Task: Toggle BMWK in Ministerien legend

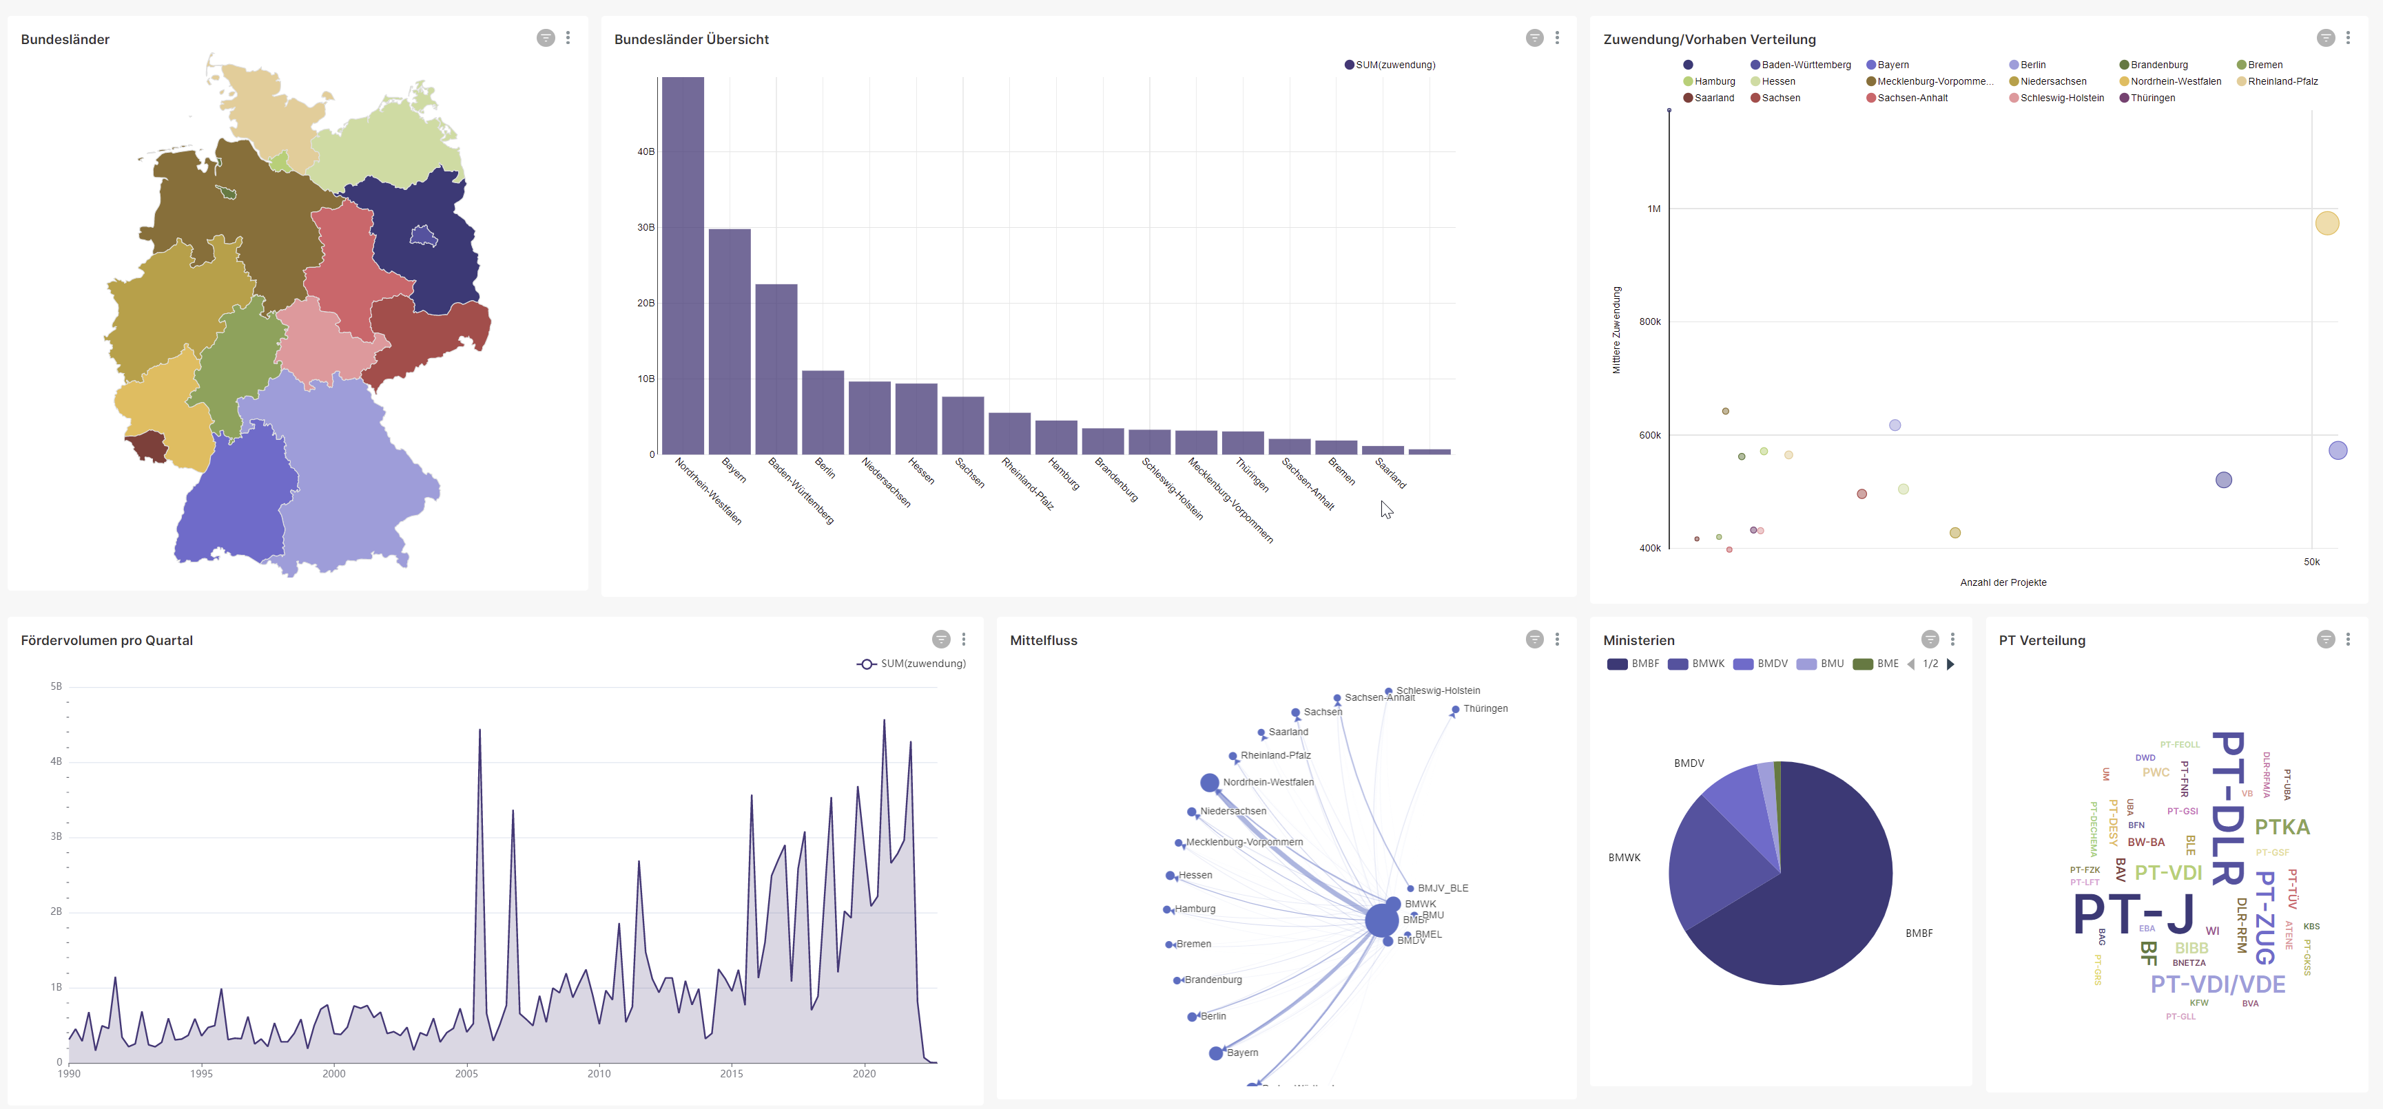Action: (1695, 664)
